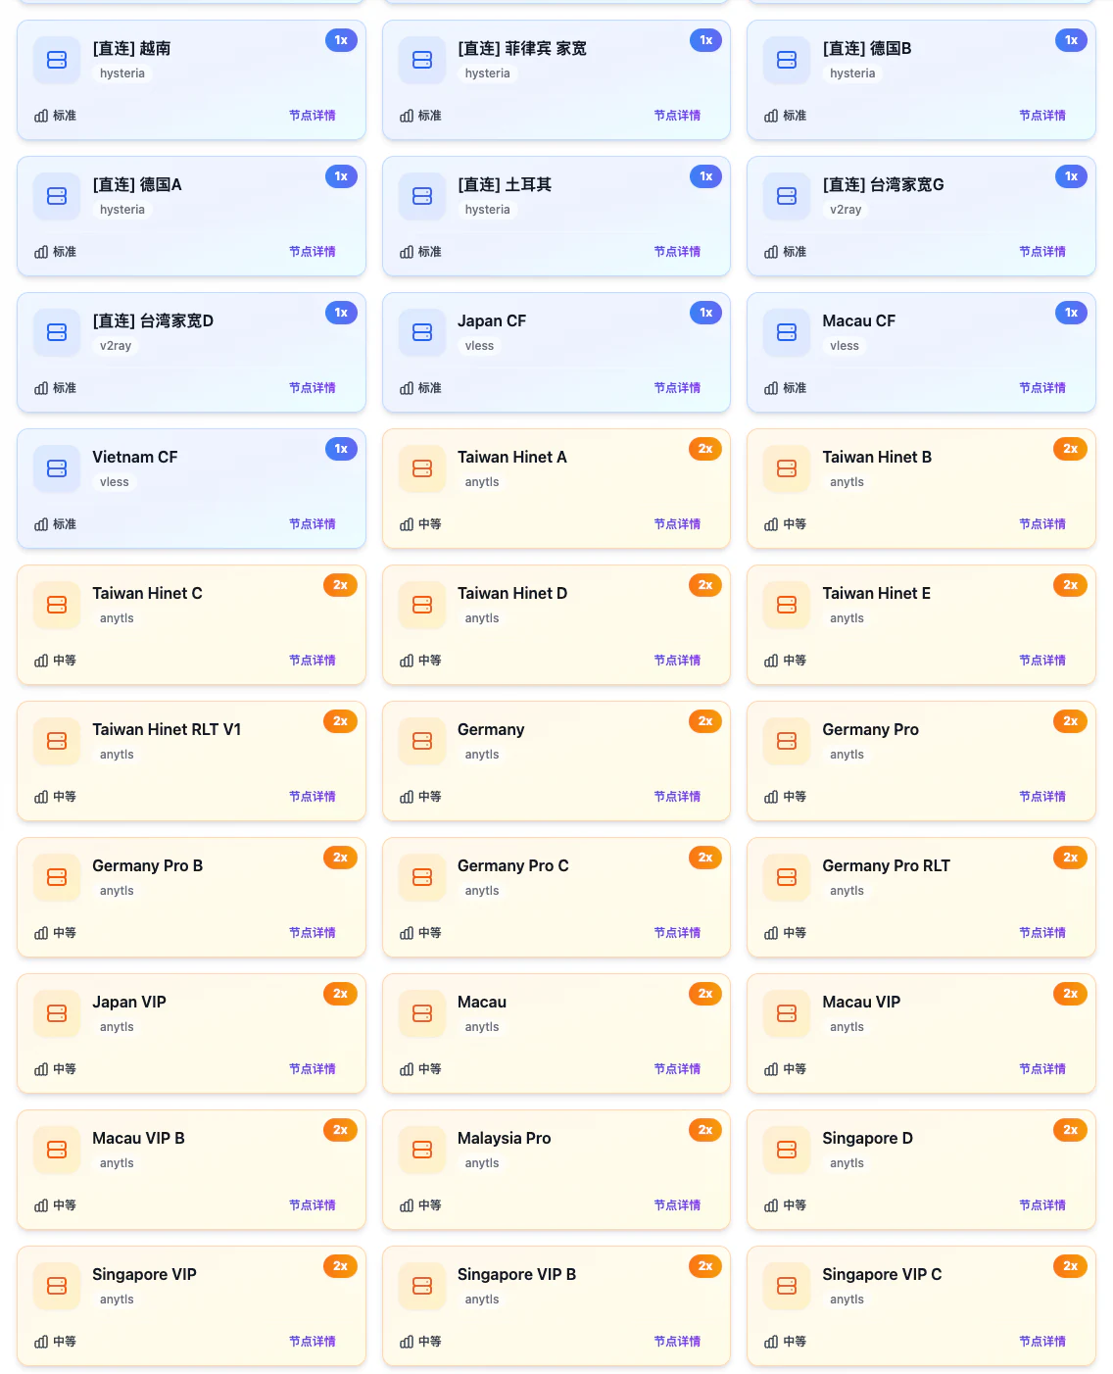Screen dimensions: 1113x1374
Task: Click the server icon on [直连] 越南 card
Action: click(57, 60)
